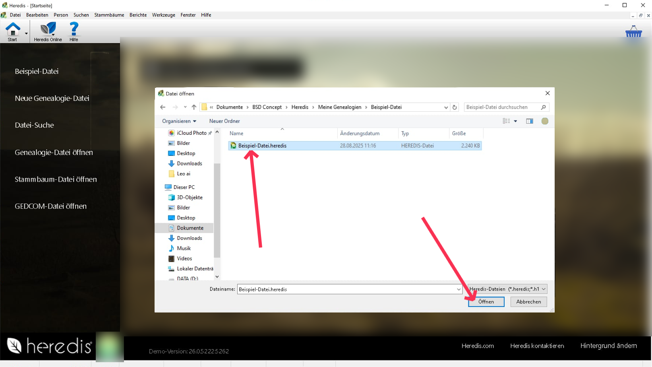Cancel the dialog with Abbrechen

[528, 302]
